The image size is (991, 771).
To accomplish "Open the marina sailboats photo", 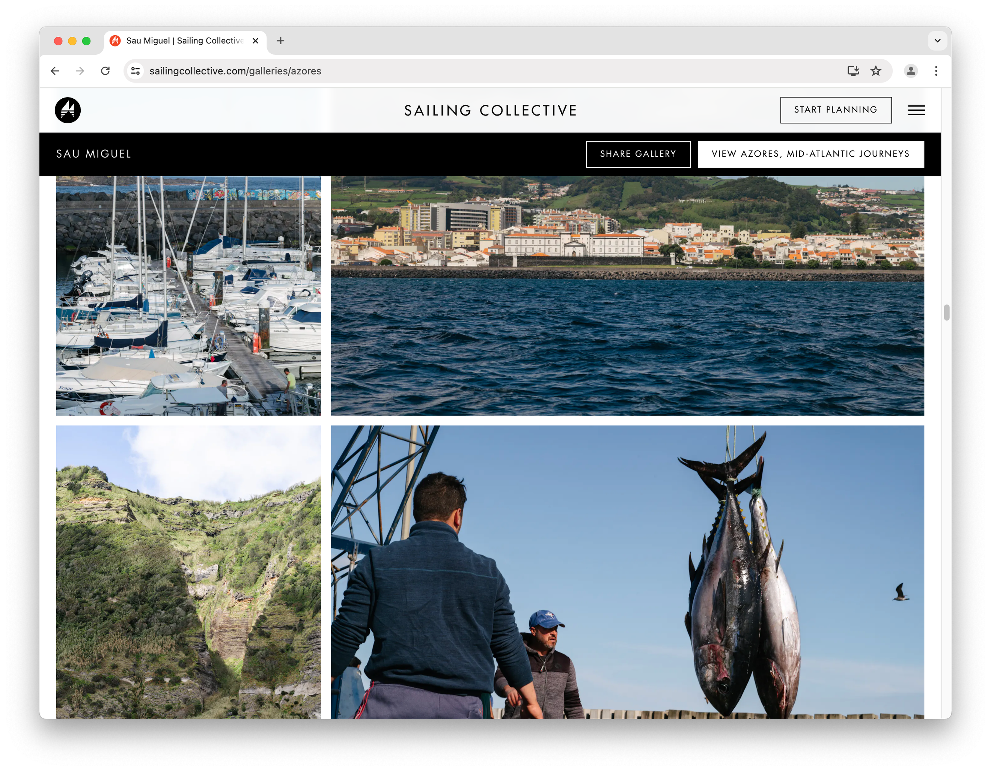I will tap(188, 296).
